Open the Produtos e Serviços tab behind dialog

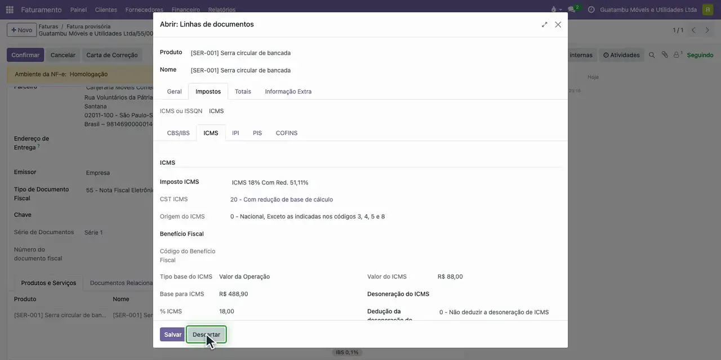tap(48, 283)
